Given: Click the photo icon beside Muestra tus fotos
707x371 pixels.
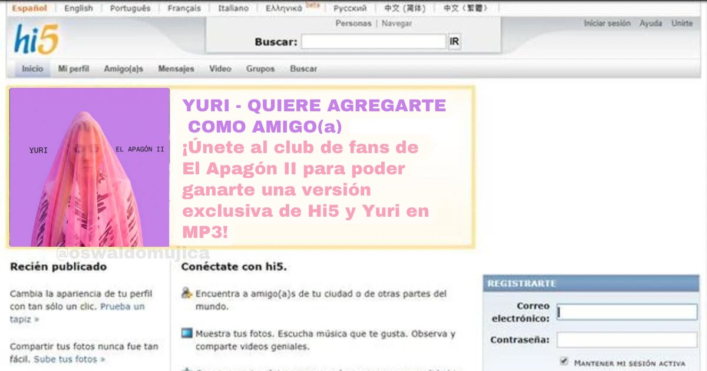Looking at the screenshot, I should (187, 333).
